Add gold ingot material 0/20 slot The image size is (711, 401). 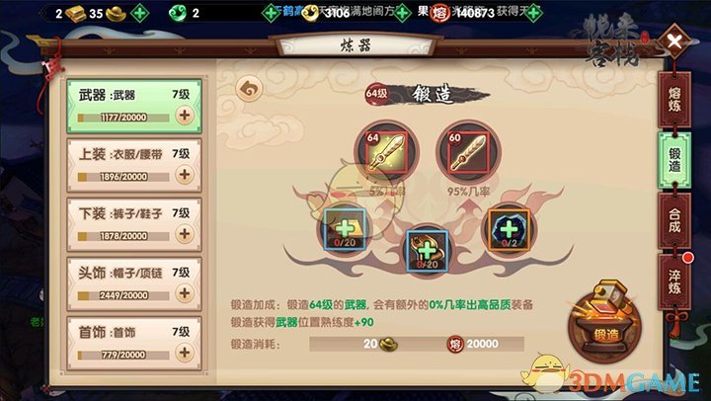345,229
